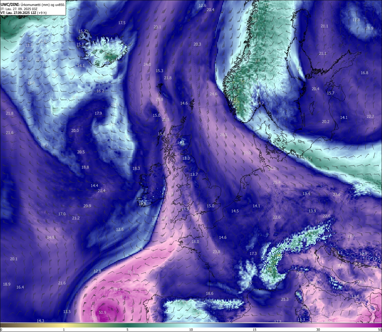Click the 20.1 value label

tap(14, 259)
